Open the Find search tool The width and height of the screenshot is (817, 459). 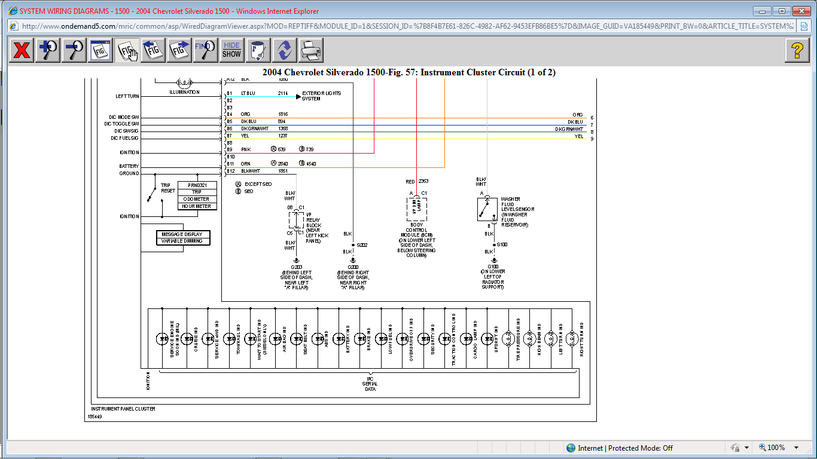(205, 50)
